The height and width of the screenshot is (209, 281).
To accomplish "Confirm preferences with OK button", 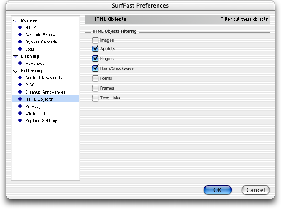I will click(x=217, y=190).
